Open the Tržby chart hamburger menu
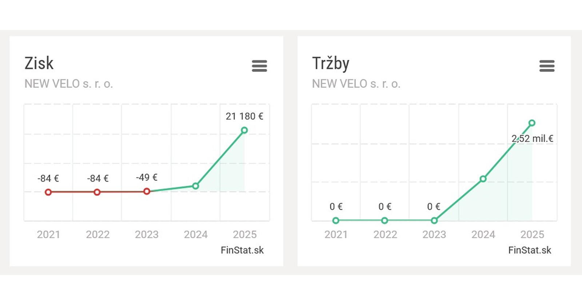 pyautogui.click(x=547, y=66)
